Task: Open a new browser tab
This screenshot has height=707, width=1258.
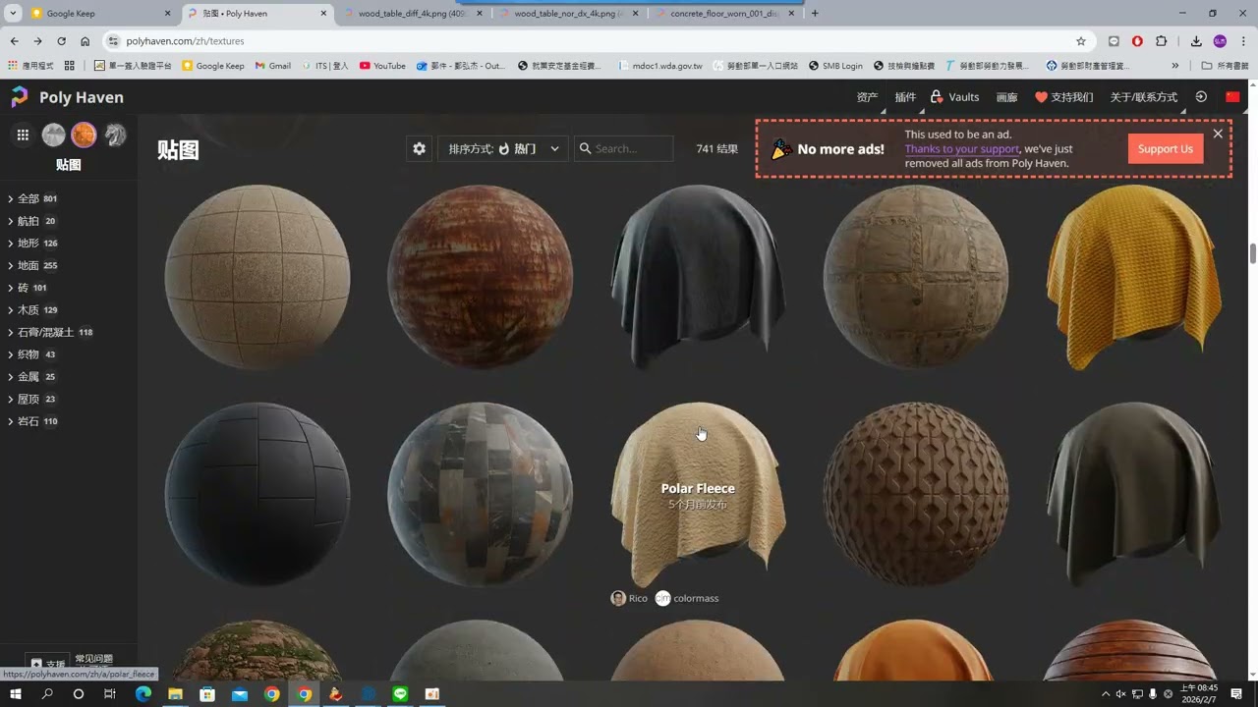Action: pos(815,14)
